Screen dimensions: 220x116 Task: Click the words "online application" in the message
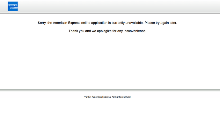(x=94, y=23)
